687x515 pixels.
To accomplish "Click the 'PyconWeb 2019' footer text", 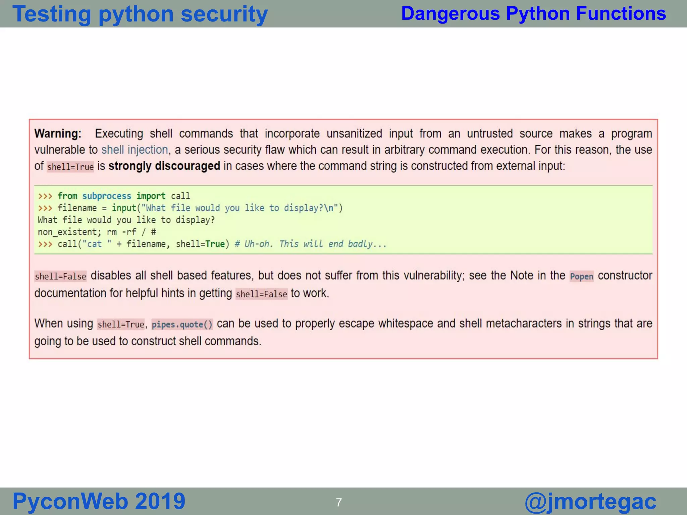I will click(x=99, y=501).
